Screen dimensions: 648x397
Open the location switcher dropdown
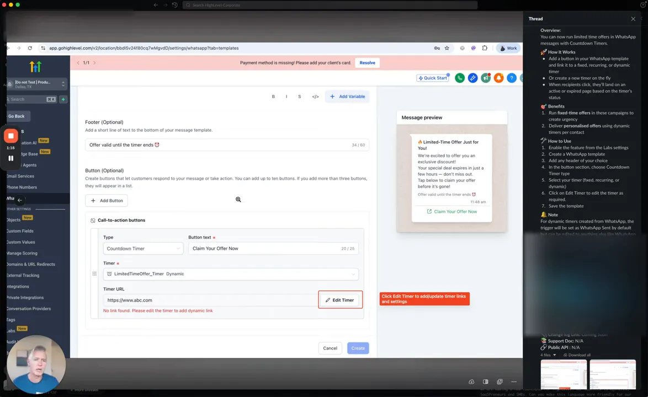pos(37,84)
